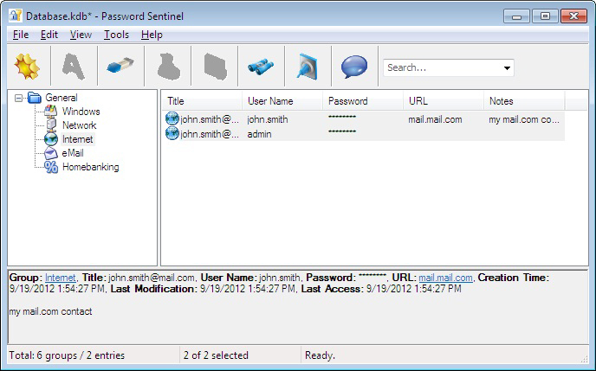Open Find with the binoculars icon
Image resolution: width=596 pixels, height=371 pixels.
[261, 67]
